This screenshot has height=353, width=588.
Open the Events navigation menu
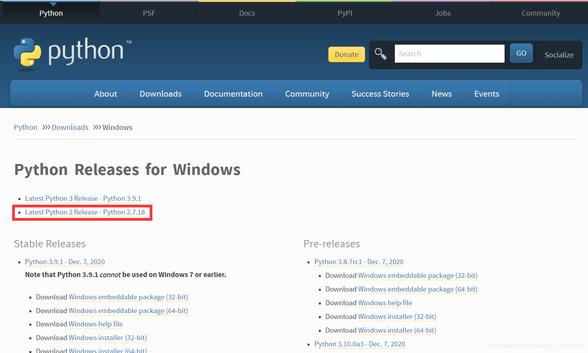coord(487,94)
